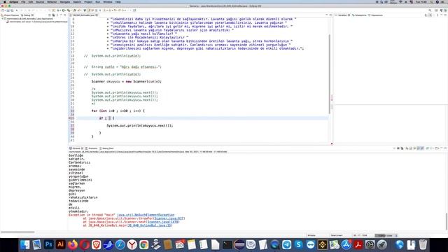Open Adobe Acrobat from the Dock
Viewport: 448px width, 252px height.
[358, 245]
